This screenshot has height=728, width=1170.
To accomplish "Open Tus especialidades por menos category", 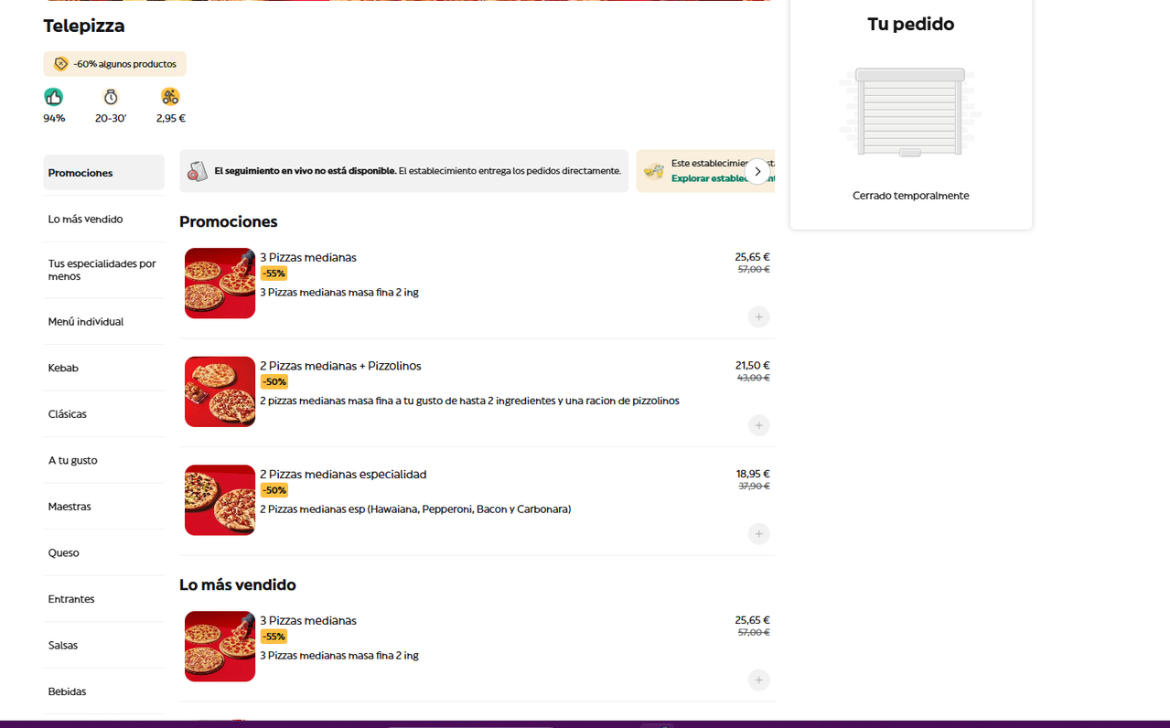I will [103, 270].
